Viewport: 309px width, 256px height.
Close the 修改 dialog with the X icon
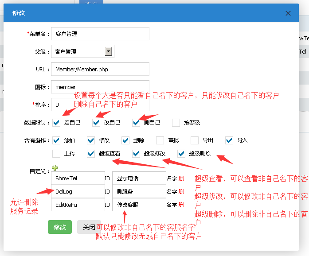[288, 13]
